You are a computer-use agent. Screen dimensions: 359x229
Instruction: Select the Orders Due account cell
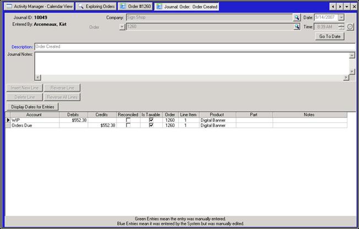(35, 125)
